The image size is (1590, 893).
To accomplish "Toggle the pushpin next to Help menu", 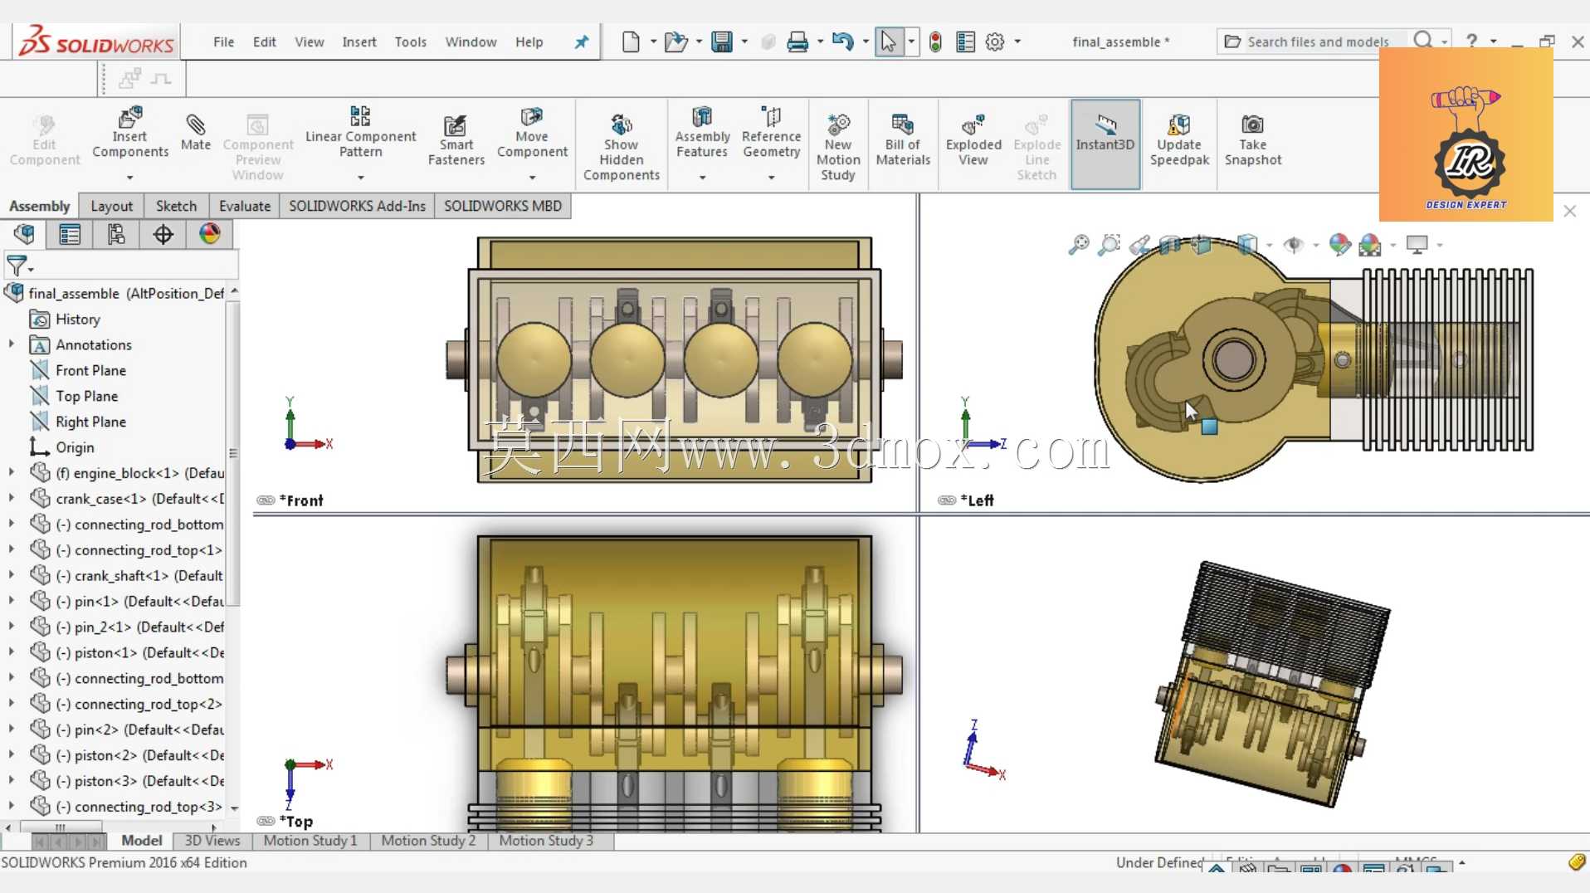I will coord(581,41).
